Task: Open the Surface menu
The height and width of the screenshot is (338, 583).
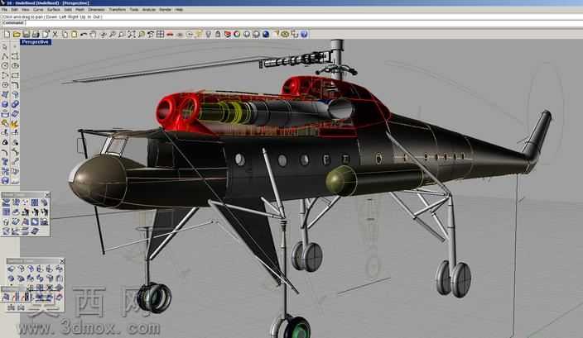Action: (54, 10)
